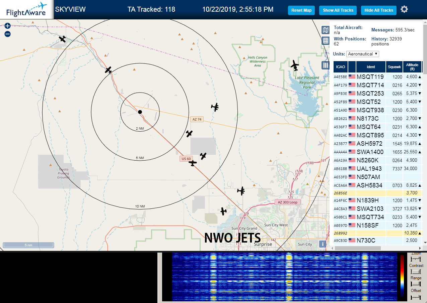
Task: Click the scroll-down arrow of the sidebar
Action: tap(425, 242)
